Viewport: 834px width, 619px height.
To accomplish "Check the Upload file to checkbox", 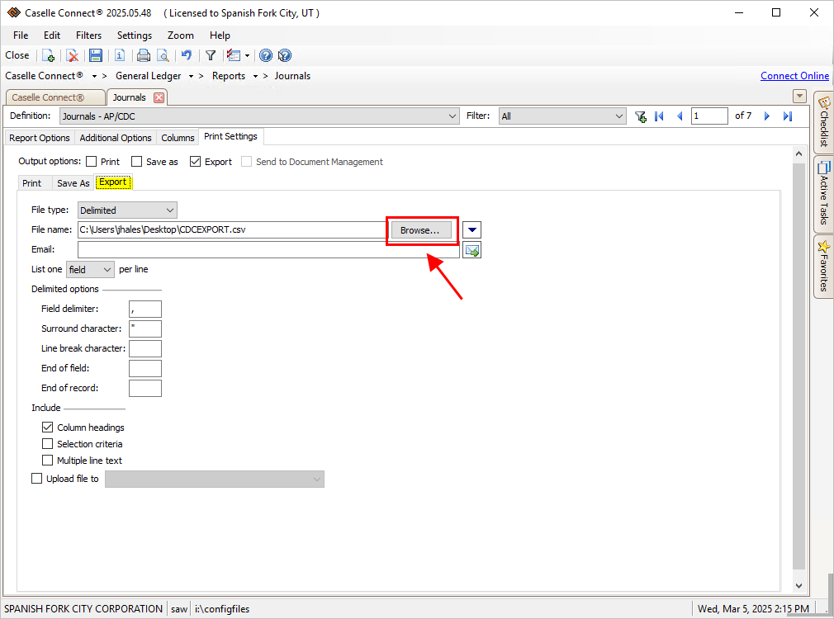I will (x=36, y=479).
